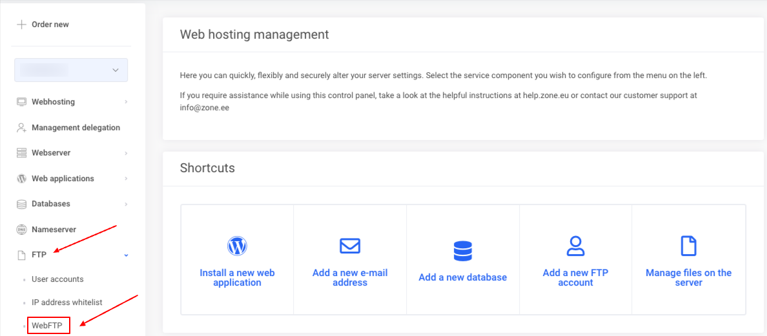Click the Management delegation person icon
Image resolution: width=767 pixels, height=336 pixels.
pos(21,128)
